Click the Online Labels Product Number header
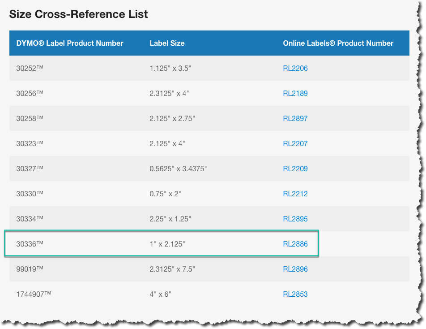The width and height of the screenshot is (426, 329). pyautogui.click(x=338, y=43)
